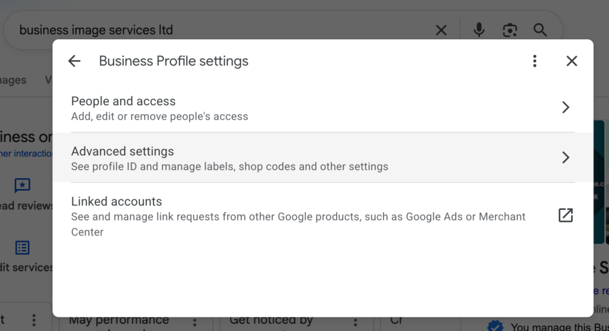Start voice search with the microphone icon
This screenshot has width=609, height=331.
479,30
